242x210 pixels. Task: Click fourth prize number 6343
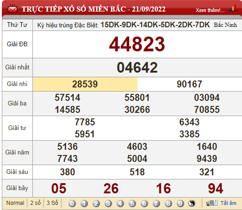coord(189,122)
